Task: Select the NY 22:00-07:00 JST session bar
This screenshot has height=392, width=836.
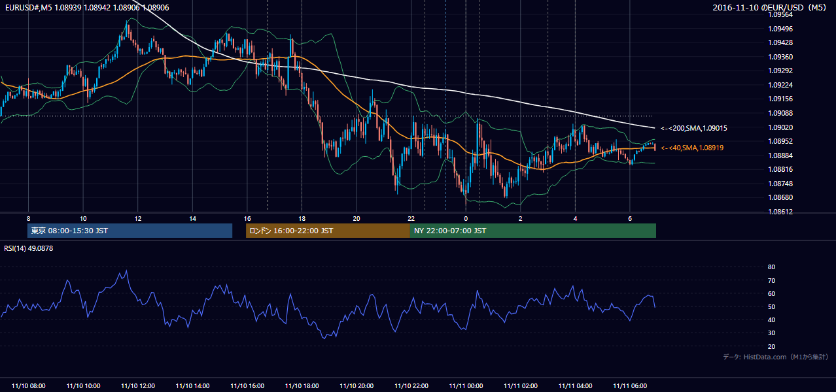Action: click(x=533, y=231)
